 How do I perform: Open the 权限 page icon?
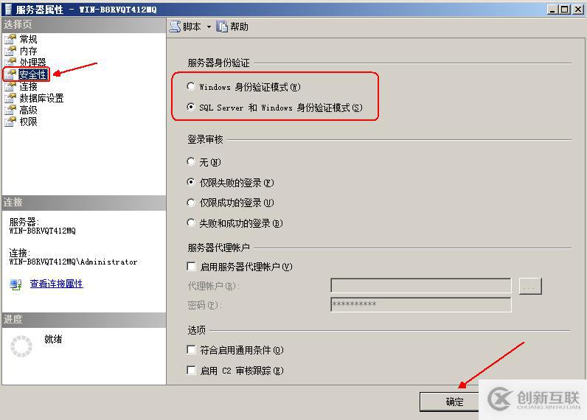pos(10,122)
